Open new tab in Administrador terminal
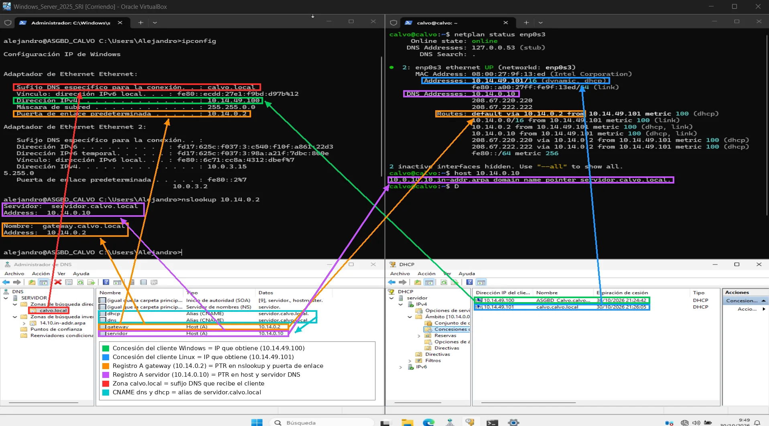Image resolution: width=769 pixels, height=426 pixels. 140,23
